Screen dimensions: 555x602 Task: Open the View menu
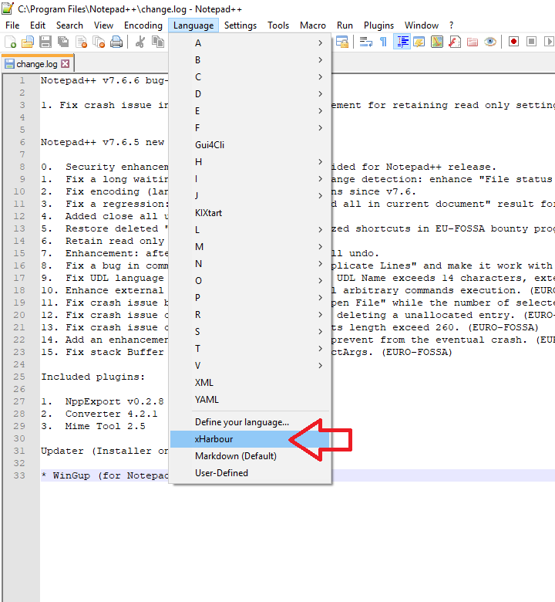click(x=103, y=25)
